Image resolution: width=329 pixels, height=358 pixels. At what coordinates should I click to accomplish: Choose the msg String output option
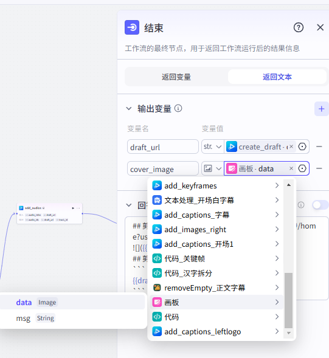pyautogui.click(x=72, y=318)
